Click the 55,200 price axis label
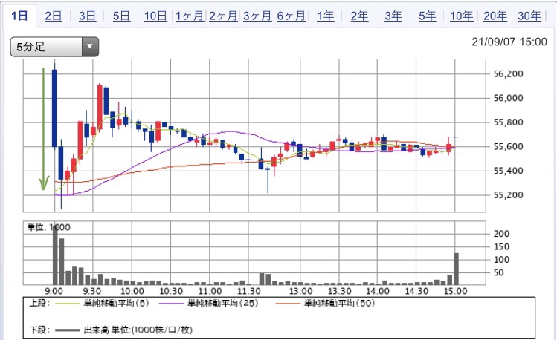This screenshot has width=557, height=340. 509,195
